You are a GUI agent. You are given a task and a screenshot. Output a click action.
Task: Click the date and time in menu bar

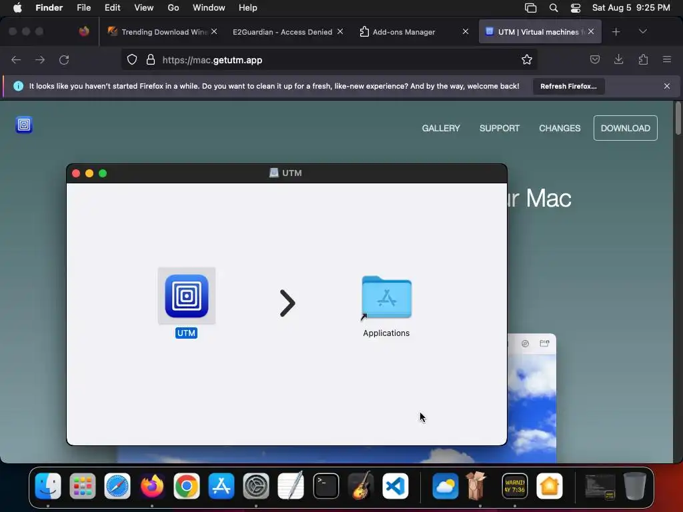[631, 8]
